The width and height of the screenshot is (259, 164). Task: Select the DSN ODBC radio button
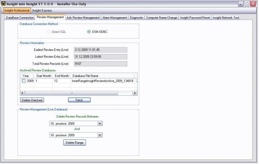[89, 32]
